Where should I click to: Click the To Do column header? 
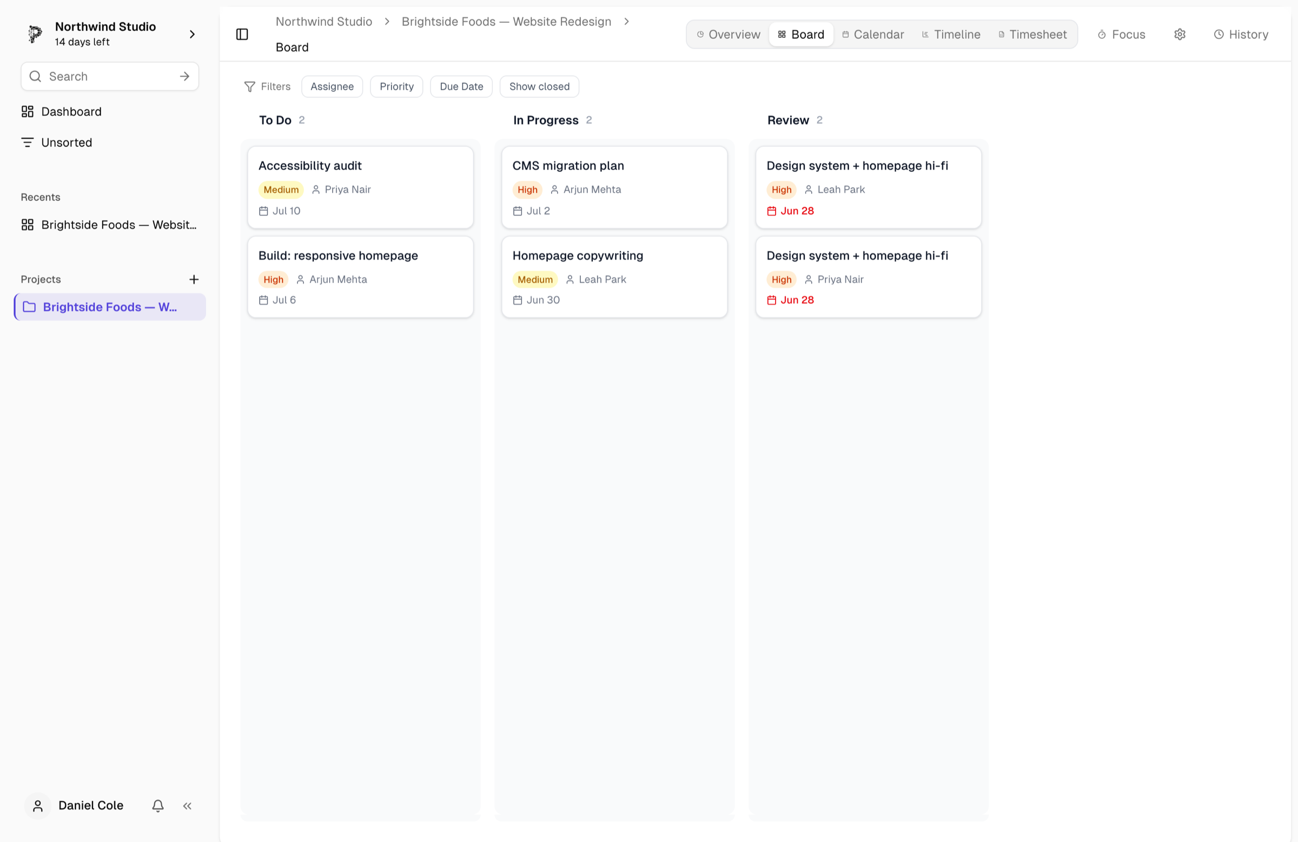[x=275, y=120]
